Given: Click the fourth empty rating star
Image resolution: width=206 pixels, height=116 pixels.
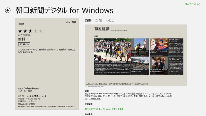Looking at the screenshot, I should click(x=36, y=31).
